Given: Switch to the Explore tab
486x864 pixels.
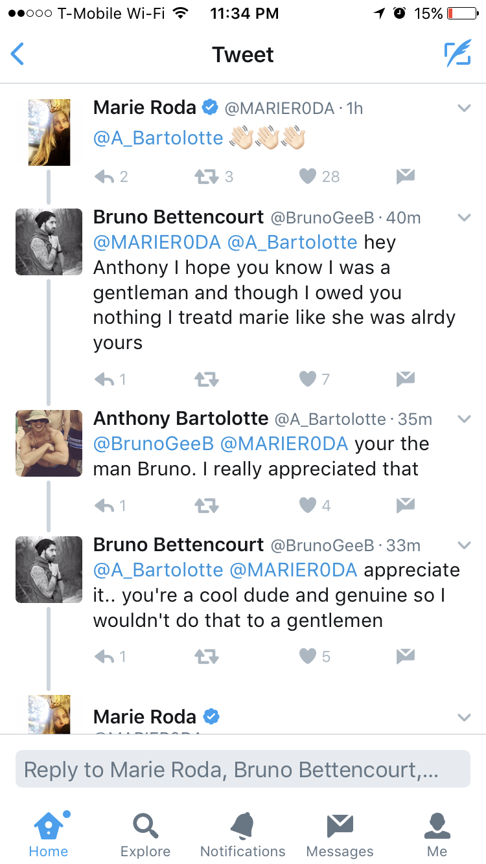Looking at the screenshot, I should click(145, 836).
